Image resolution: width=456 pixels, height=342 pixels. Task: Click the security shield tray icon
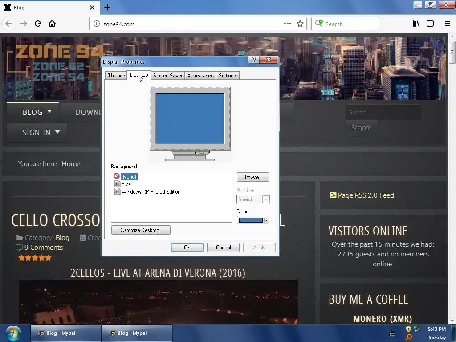click(x=408, y=329)
